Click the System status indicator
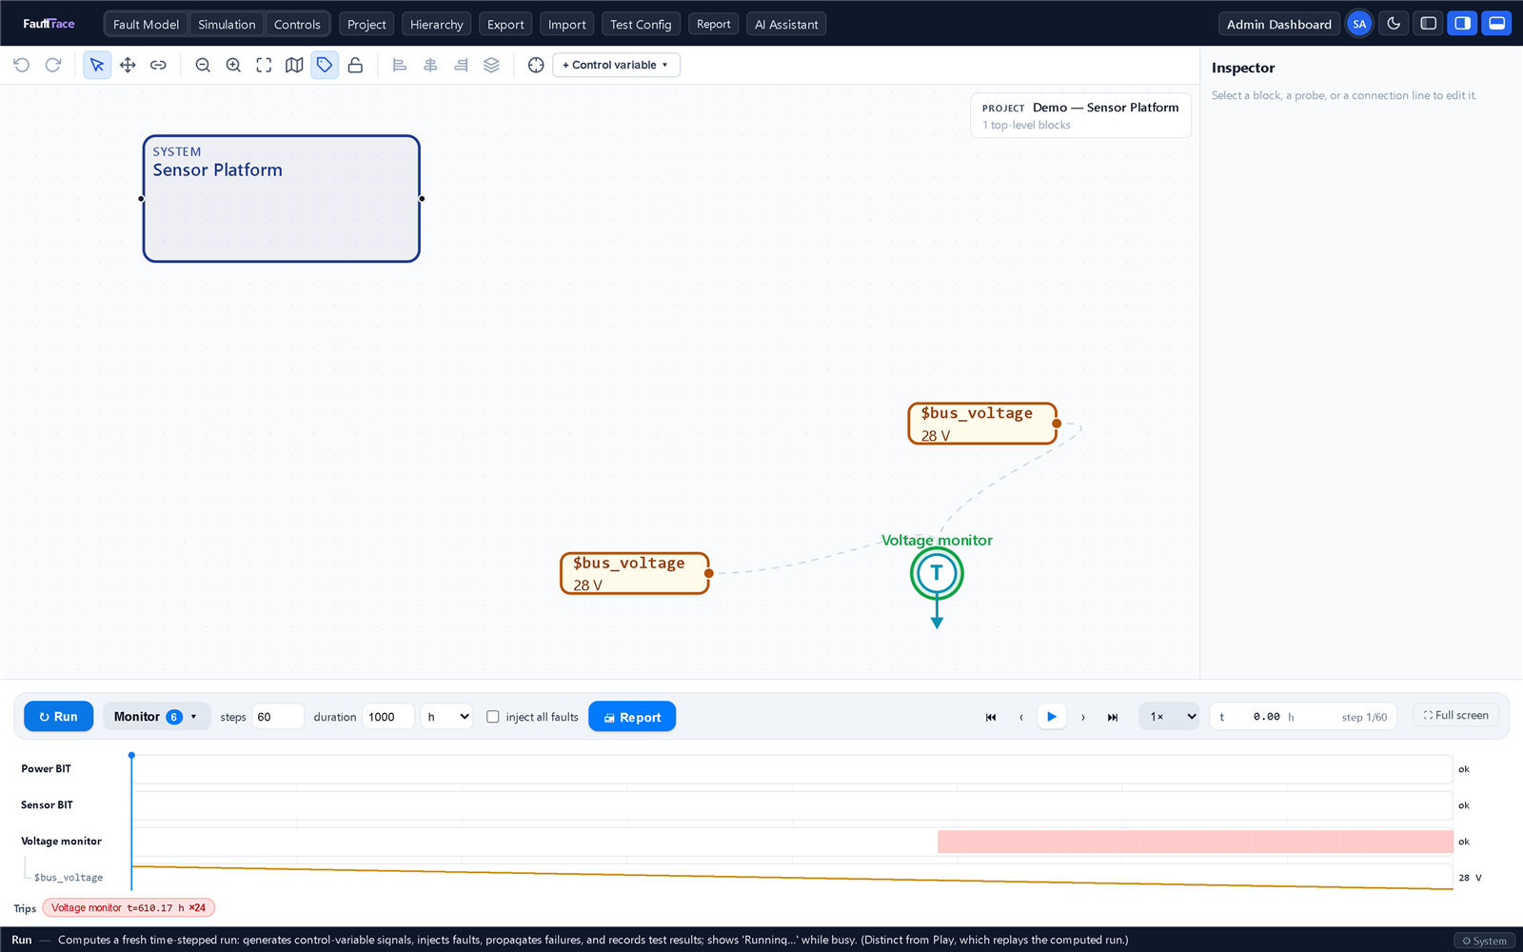This screenshot has width=1523, height=952. click(x=1485, y=941)
